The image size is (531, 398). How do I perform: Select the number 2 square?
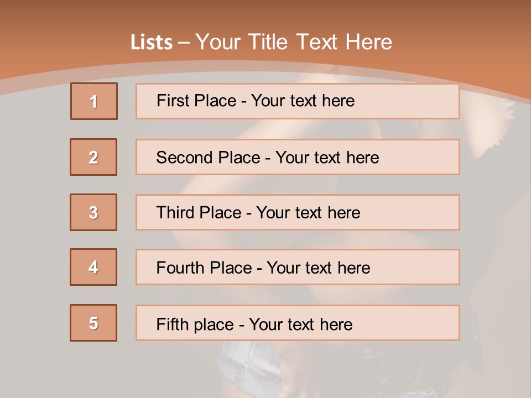93,157
